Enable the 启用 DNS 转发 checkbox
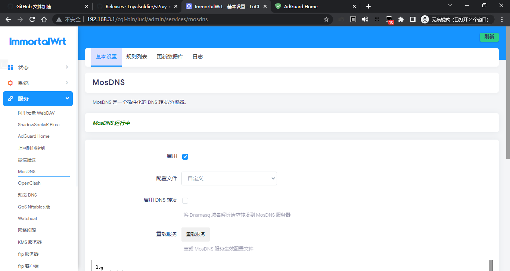Viewport: 510px width, 271px height. [185, 200]
